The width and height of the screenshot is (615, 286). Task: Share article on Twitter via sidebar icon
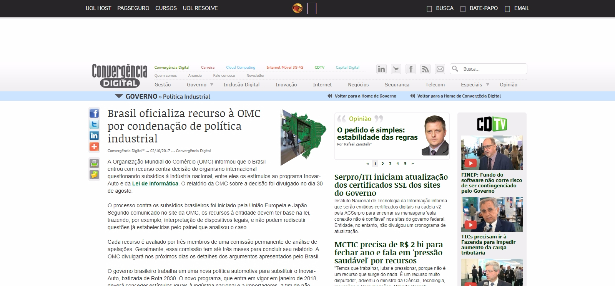coord(94,124)
